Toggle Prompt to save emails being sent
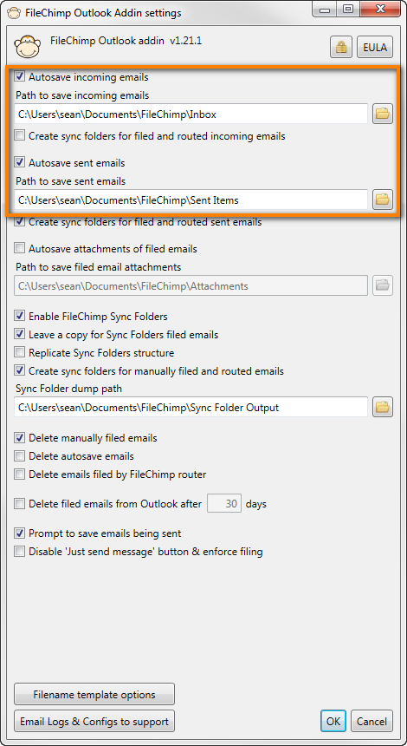The width and height of the screenshot is (407, 746). pos(19,533)
